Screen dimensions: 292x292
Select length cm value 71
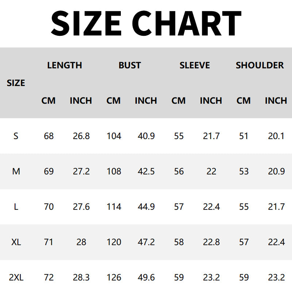(49, 242)
